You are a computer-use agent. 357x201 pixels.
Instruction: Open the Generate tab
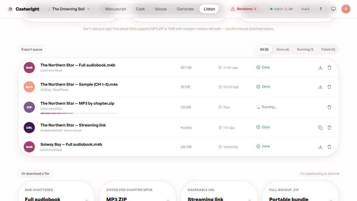pos(185,9)
